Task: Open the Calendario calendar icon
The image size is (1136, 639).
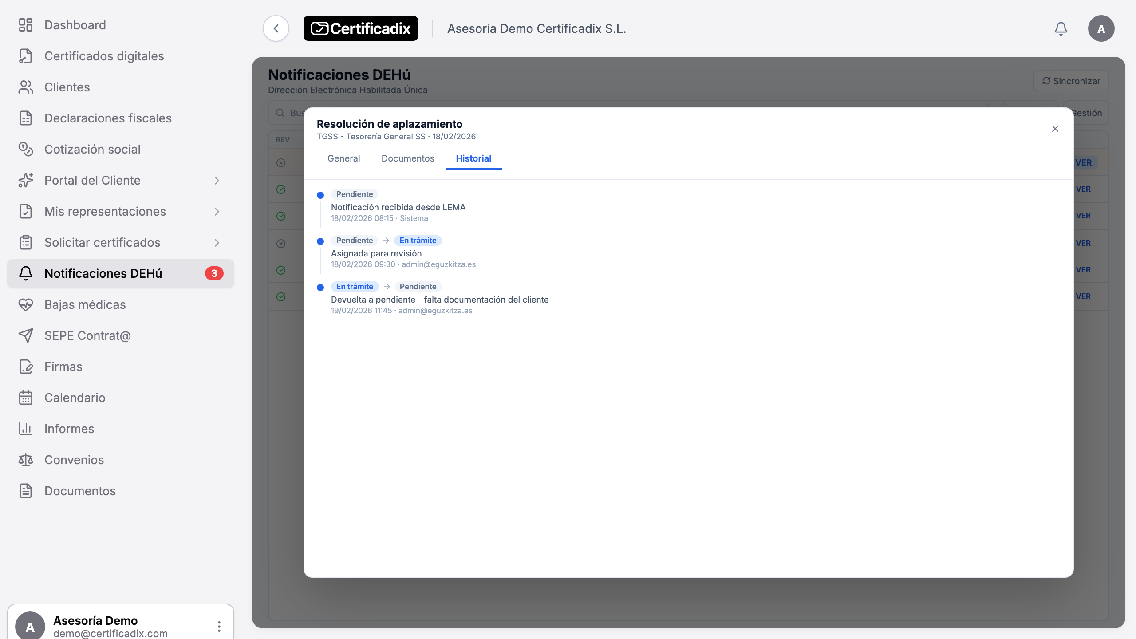Action: pyautogui.click(x=26, y=398)
